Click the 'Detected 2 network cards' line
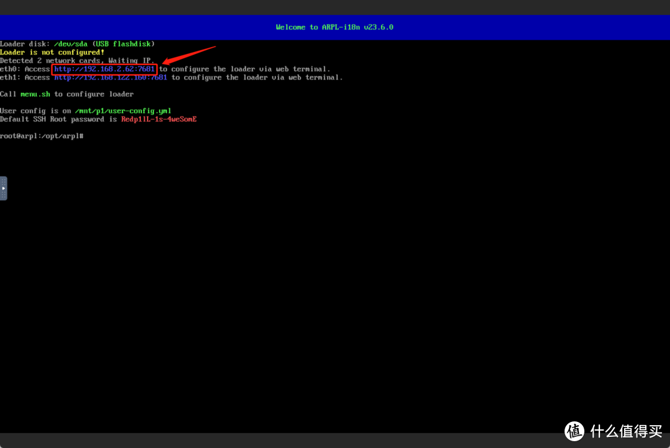The height and width of the screenshot is (448, 670). coord(77,61)
